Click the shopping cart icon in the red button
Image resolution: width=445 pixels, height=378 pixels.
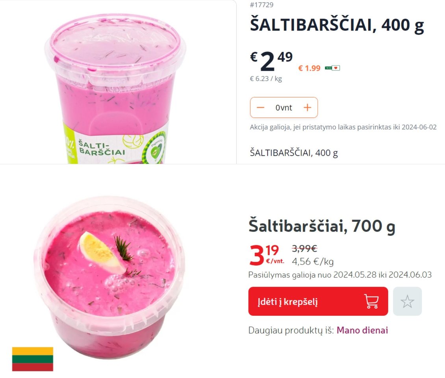[371, 301]
